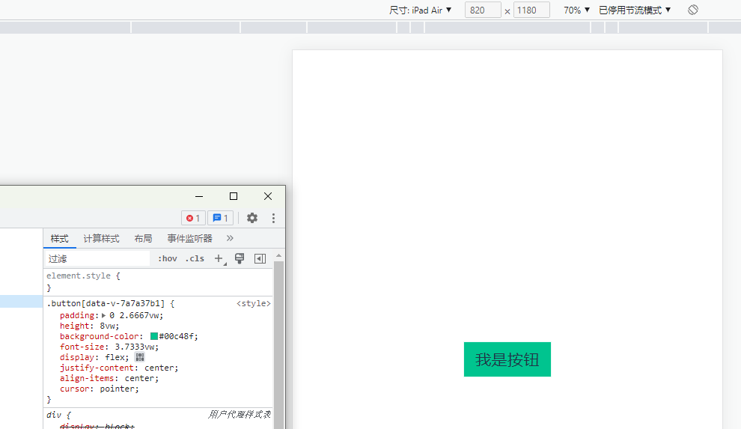Toggle the .cls element classes panel
The image size is (741, 429).
(195, 258)
